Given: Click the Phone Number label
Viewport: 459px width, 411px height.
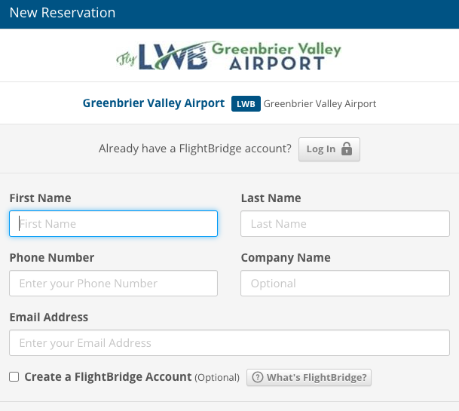Looking at the screenshot, I should click(x=52, y=257).
